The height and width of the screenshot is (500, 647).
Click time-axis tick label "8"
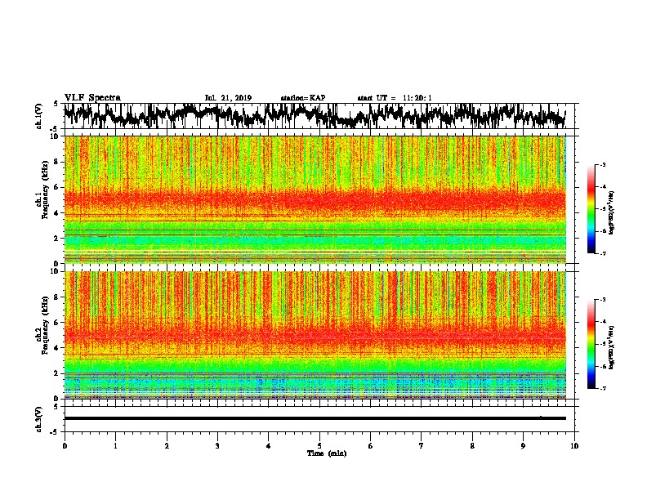(x=472, y=446)
